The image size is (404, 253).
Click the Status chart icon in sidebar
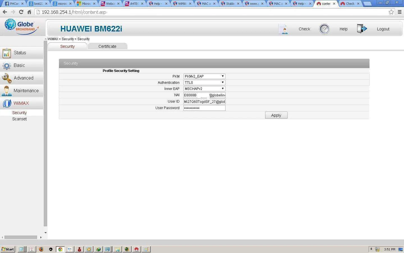pos(7,53)
